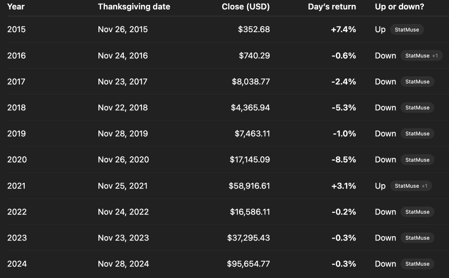Image resolution: width=449 pixels, height=278 pixels.
Task: Click the StatMuse citation for 2024
Action: 417,264
